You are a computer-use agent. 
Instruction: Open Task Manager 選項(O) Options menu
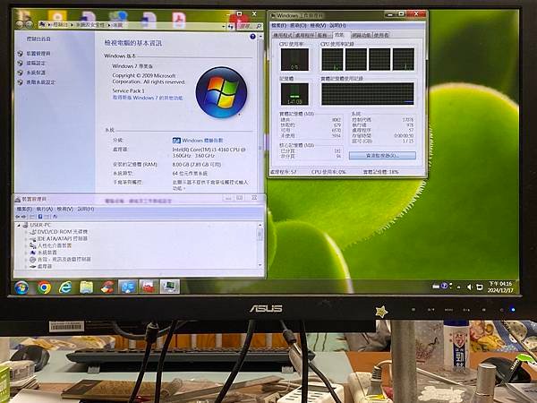pyautogui.click(x=298, y=26)
